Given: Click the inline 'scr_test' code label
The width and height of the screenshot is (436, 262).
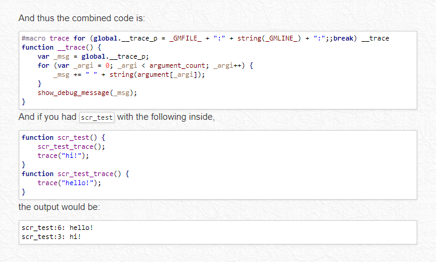Looking at the screenshot, I should (97, 117).
